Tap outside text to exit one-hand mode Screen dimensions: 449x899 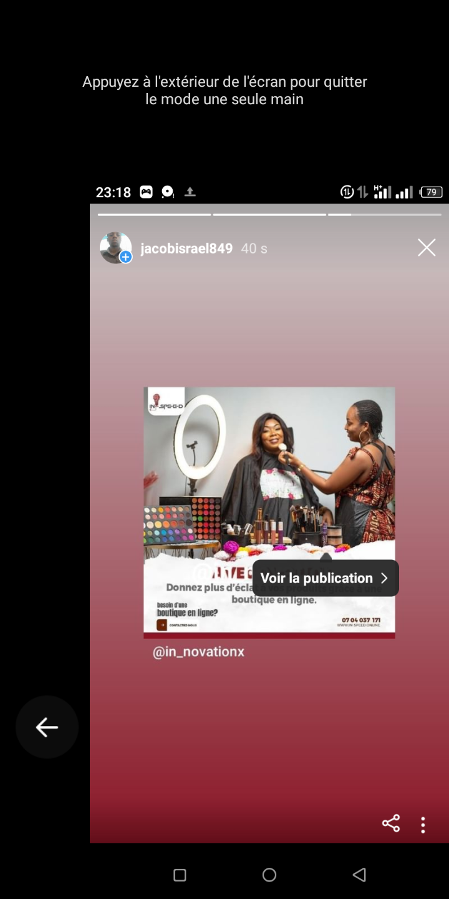pos(224,91)
